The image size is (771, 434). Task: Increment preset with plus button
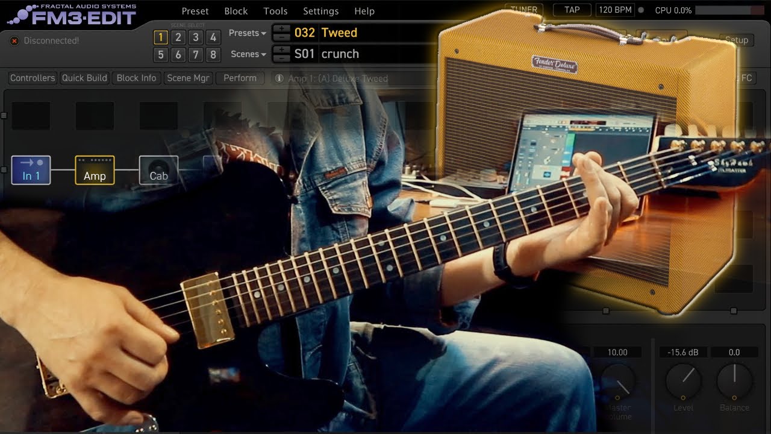(x=281, y=28)
